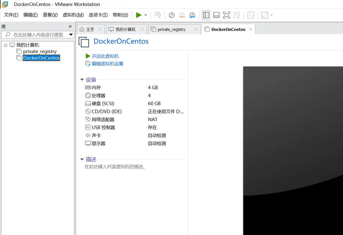Screen dimensions: 343x235
Task: Click the 60 GB disk value
Action: (154, 103)
